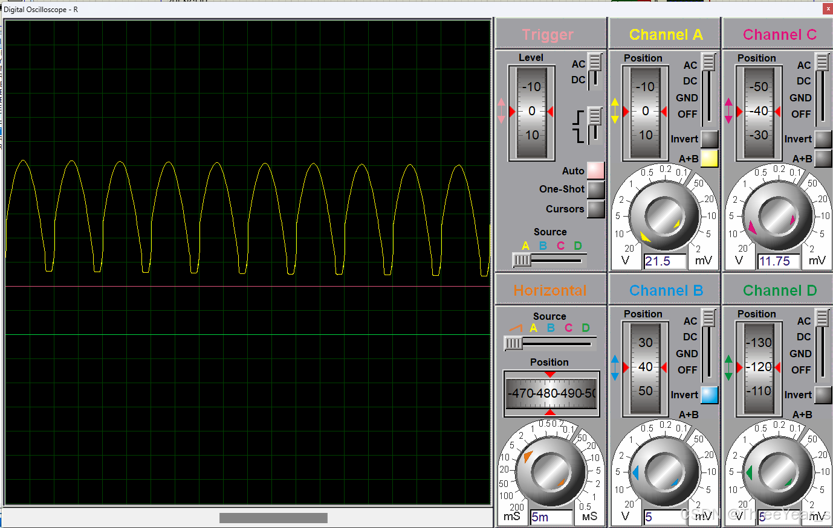Click OFF label in Channel B
Image resolution: width=833 pixels, height=528 pixels.
click(687, 370)
